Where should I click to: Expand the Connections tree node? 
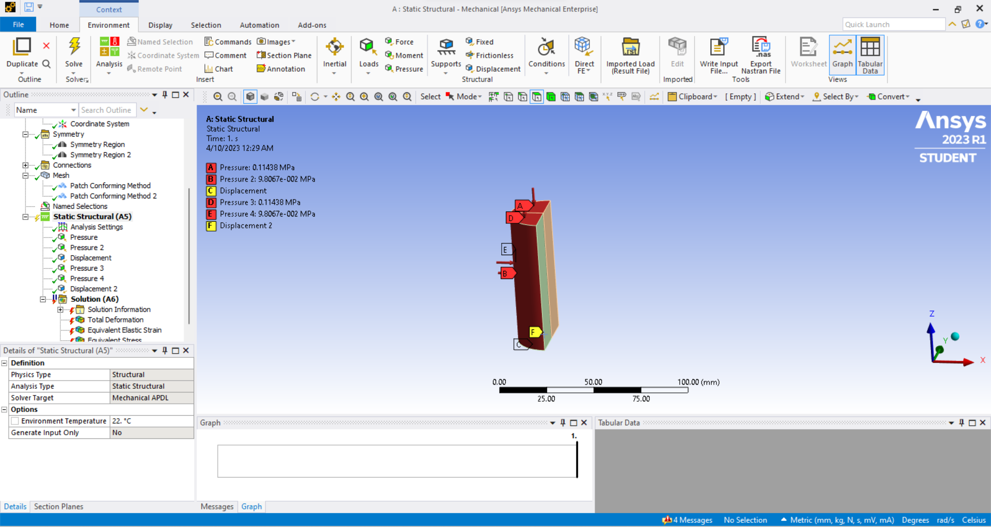click(25, 166)
